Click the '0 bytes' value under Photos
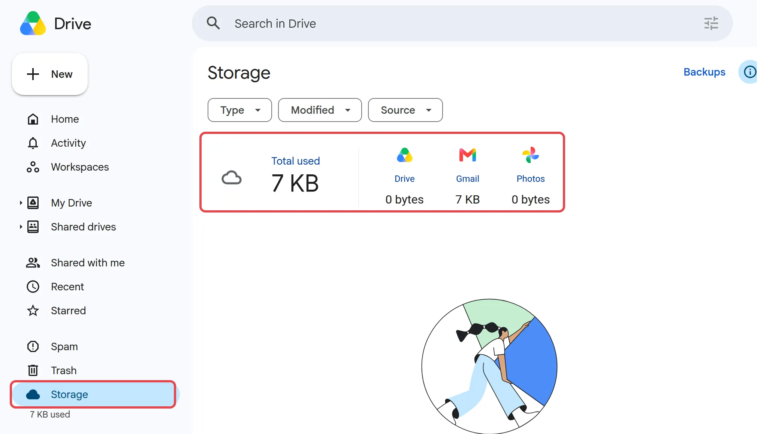This screenshot has width=757, height=434. (x=531, y=199)
